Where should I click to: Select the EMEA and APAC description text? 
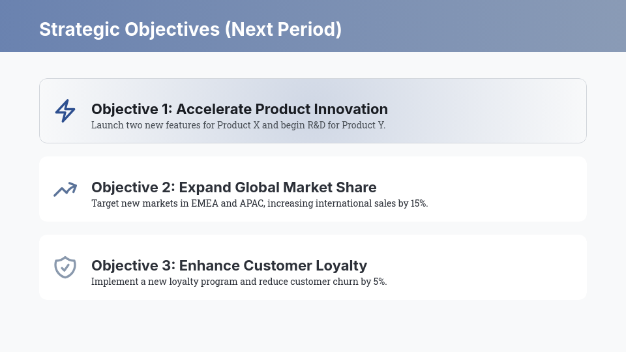click(x=260, y=203)
